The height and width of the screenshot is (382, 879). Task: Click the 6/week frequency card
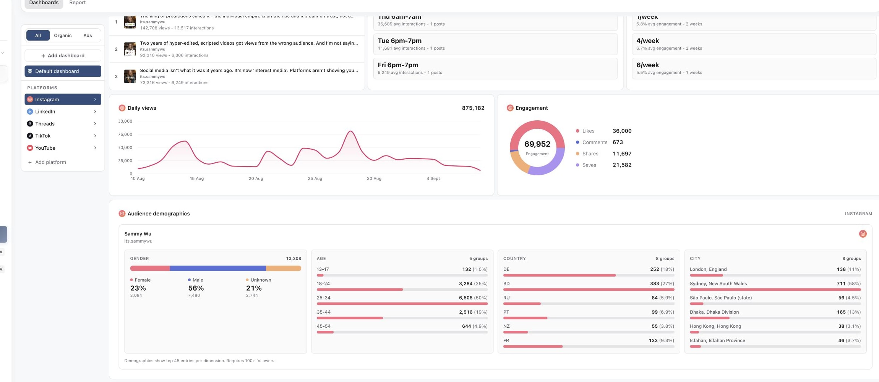pos(754,68)
